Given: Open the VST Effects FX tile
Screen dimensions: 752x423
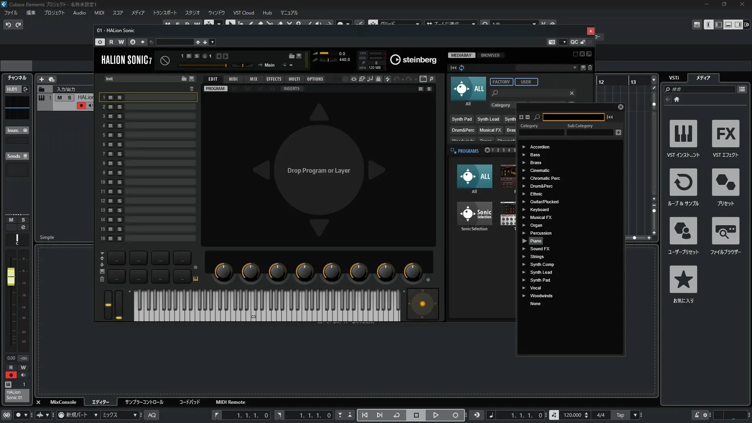Looking at the screenshot, I should pos(725,134).
